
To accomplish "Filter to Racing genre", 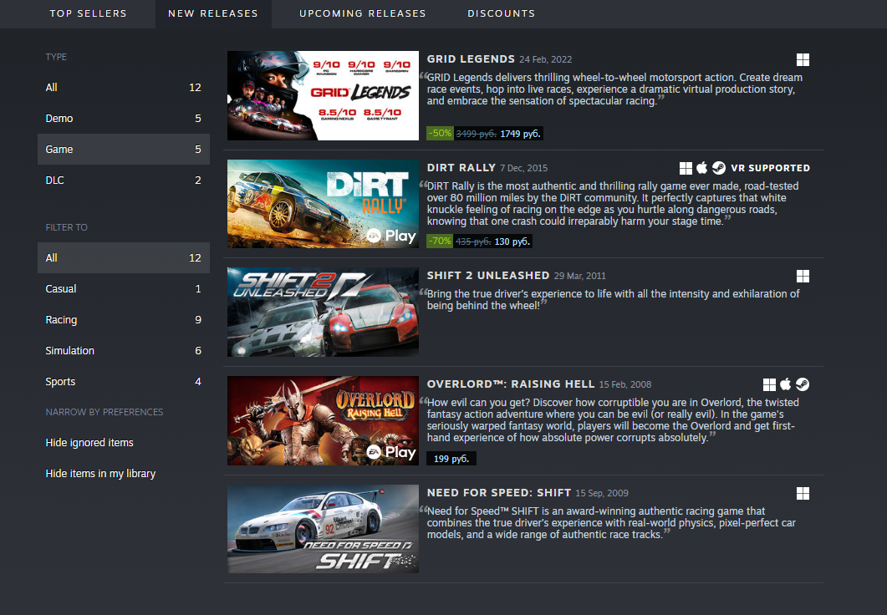I will (x=124, y=320).
